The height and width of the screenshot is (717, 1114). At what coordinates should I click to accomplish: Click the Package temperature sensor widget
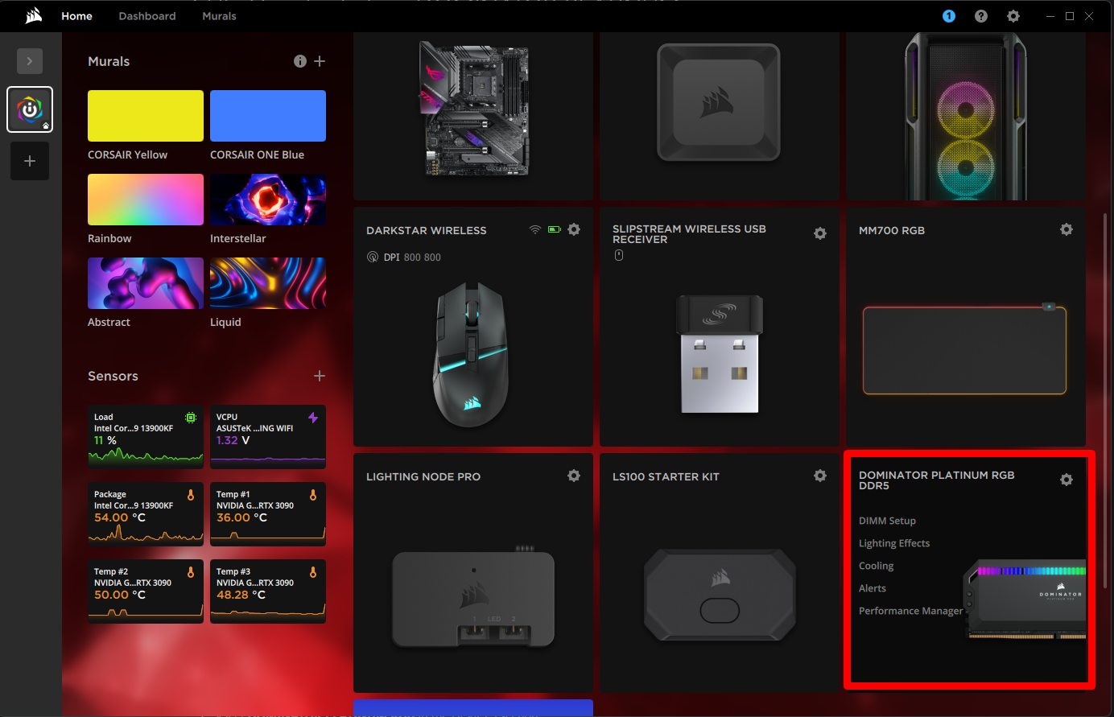pos(146,514)
